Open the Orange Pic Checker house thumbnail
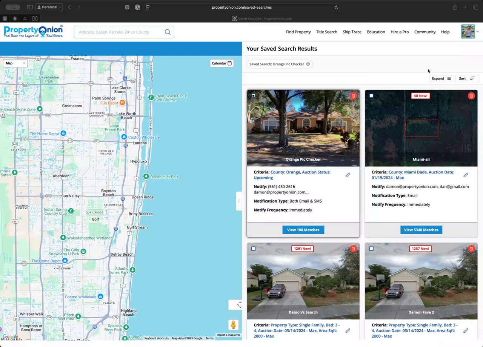Image resolution: width=483 pixels, height=347 pixels. (303, 128)
